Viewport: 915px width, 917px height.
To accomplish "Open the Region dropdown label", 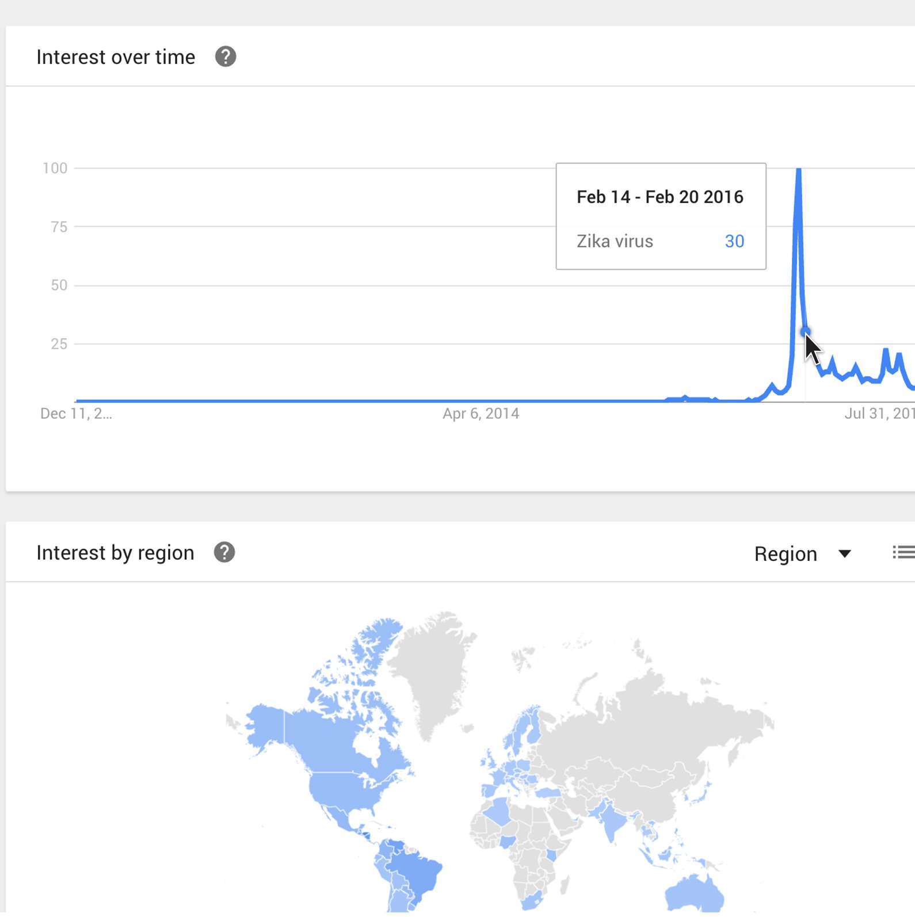I will [x=786, y=553].
